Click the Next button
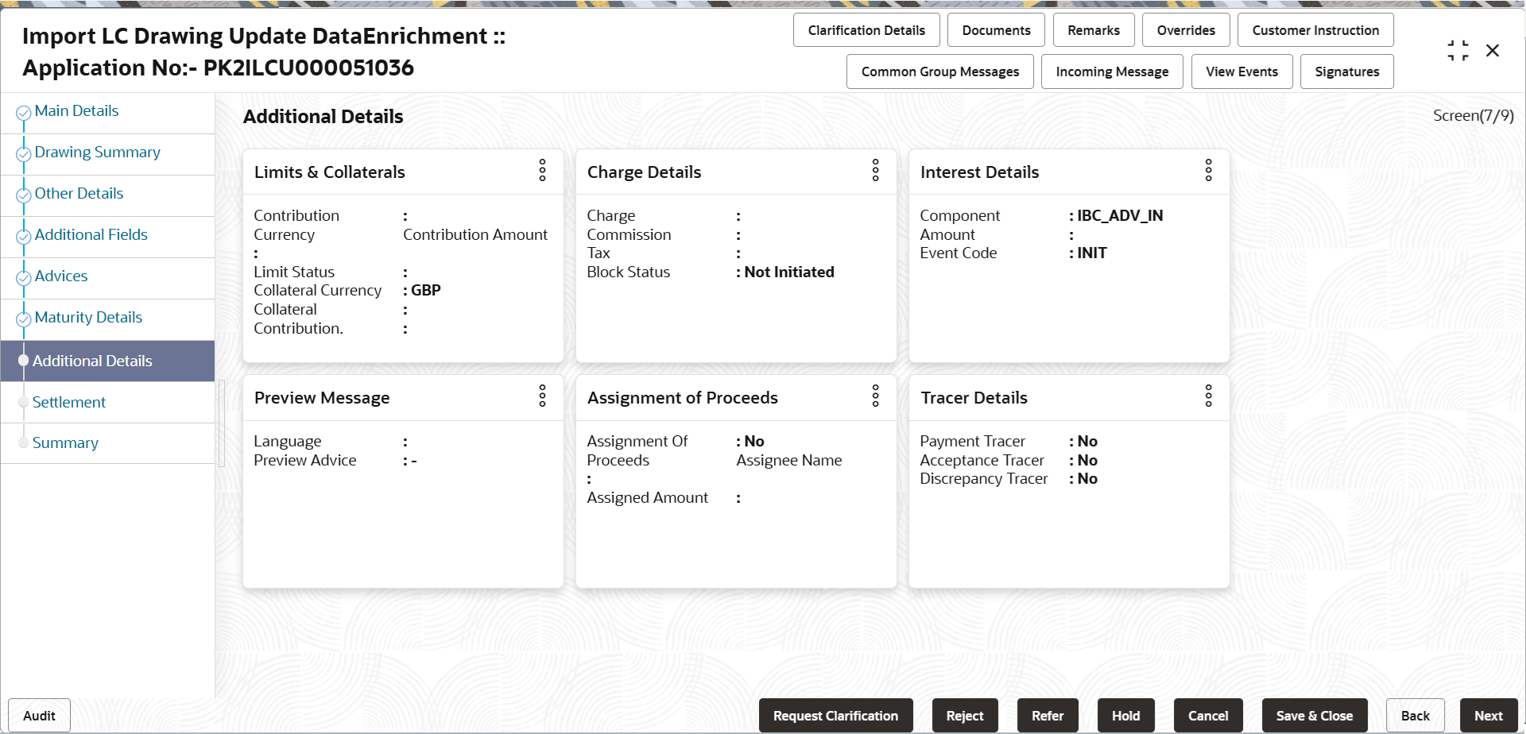 (1488, 716)
